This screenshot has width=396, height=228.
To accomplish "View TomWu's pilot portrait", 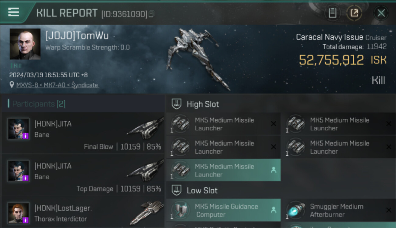I will (25, 44).
